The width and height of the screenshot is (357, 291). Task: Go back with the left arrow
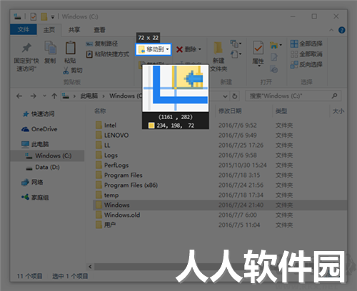pyautogui.click(x=19, y=96)
